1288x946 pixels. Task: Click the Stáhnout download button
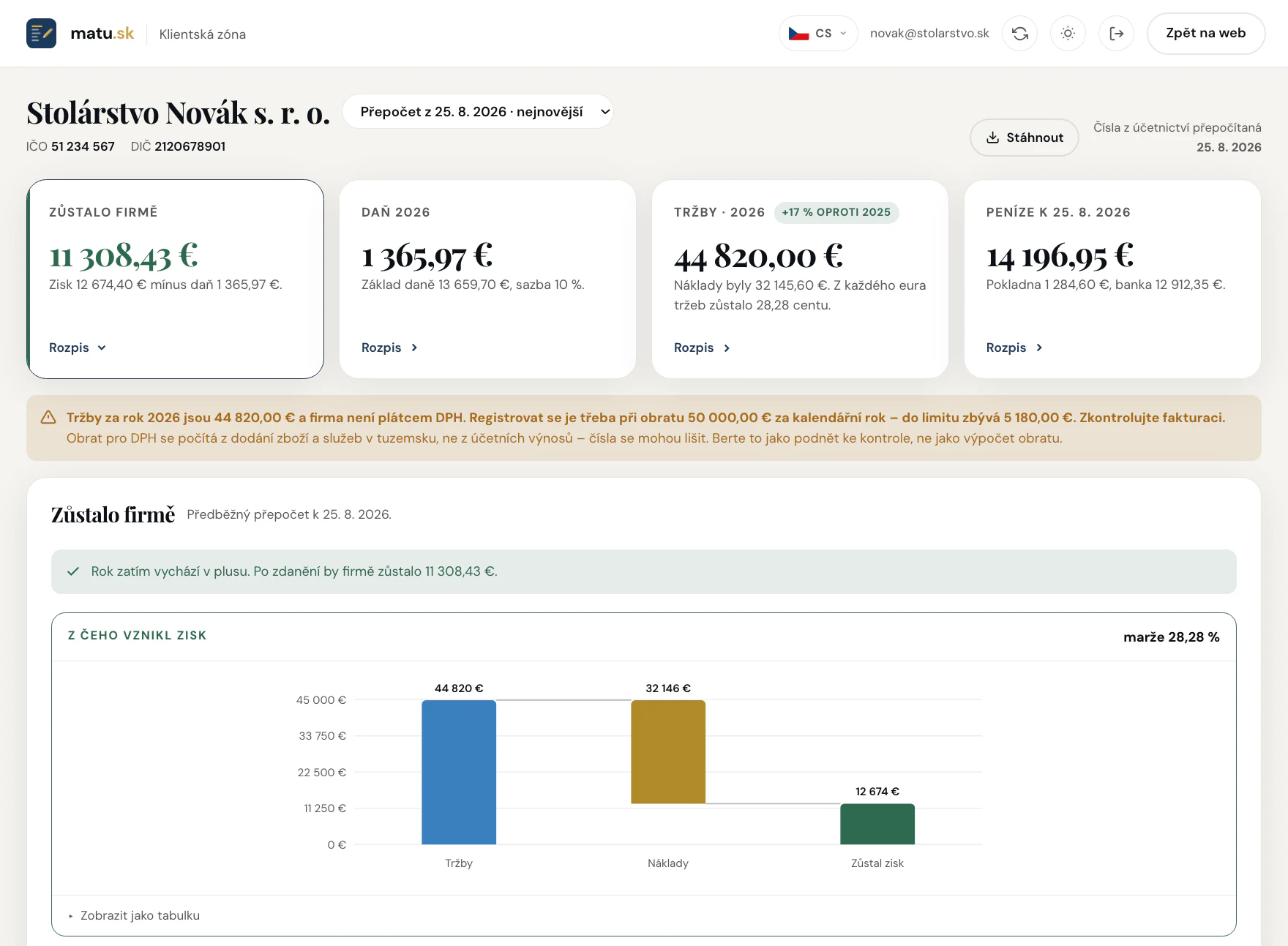[x=1025, y=138]
